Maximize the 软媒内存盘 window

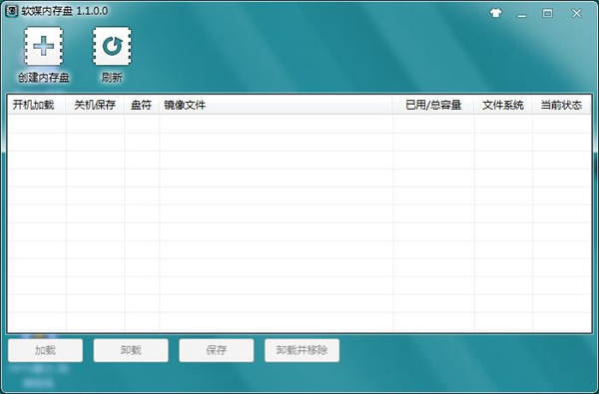click(x=547, y=13)
